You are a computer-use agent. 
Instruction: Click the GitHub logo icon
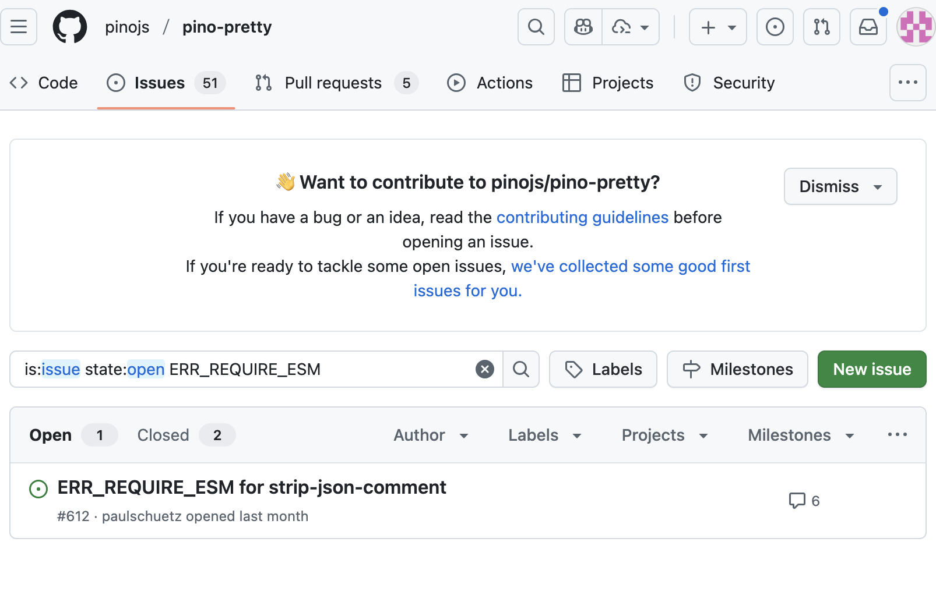click(x=70, y=27)
